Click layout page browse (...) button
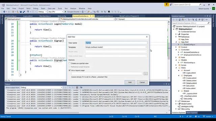This screenshot has width=216, height=121. click(145, 74)
